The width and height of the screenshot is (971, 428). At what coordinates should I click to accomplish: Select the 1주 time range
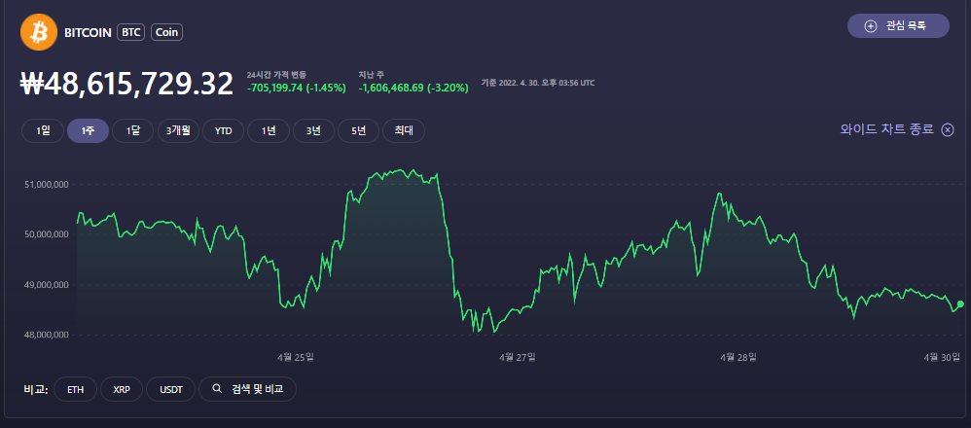[x=88, y=131]
